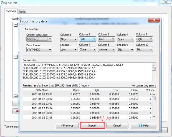Image resolution: width=172 pixels, height=137 pixels.
Task: Open the Column 5 High dropdown
Action: 145,39
